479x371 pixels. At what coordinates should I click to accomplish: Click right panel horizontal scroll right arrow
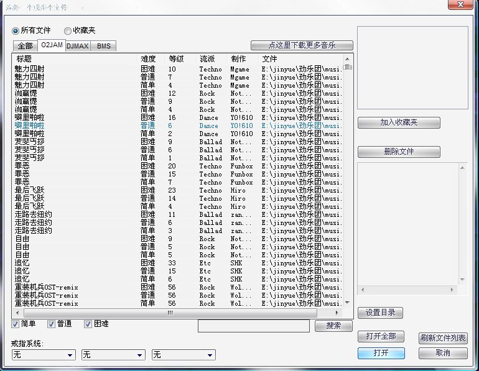[x=452, y=290]
